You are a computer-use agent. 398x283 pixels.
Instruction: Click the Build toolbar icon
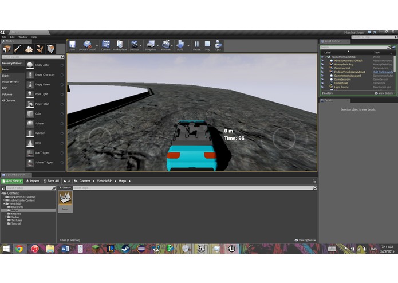(180, 45)
